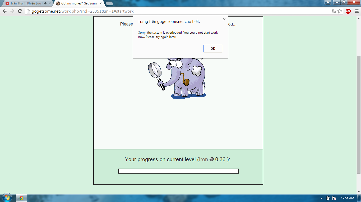Bookmark this page with the star icon
Screen dimensions: 361x202
pyautogui.click(x=340, y=11)
